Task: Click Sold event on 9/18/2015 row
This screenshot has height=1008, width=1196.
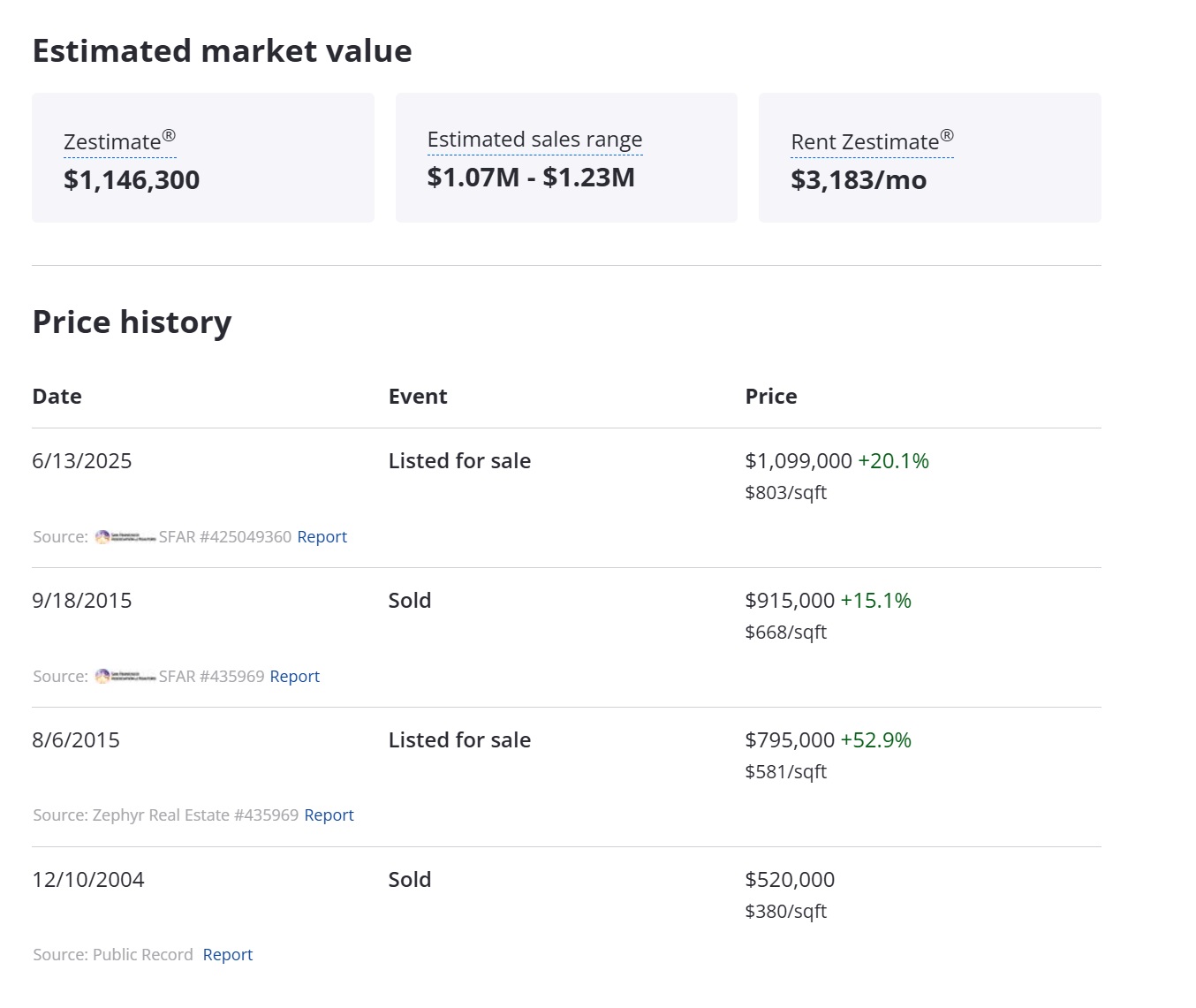Action: tap(410, 601)
